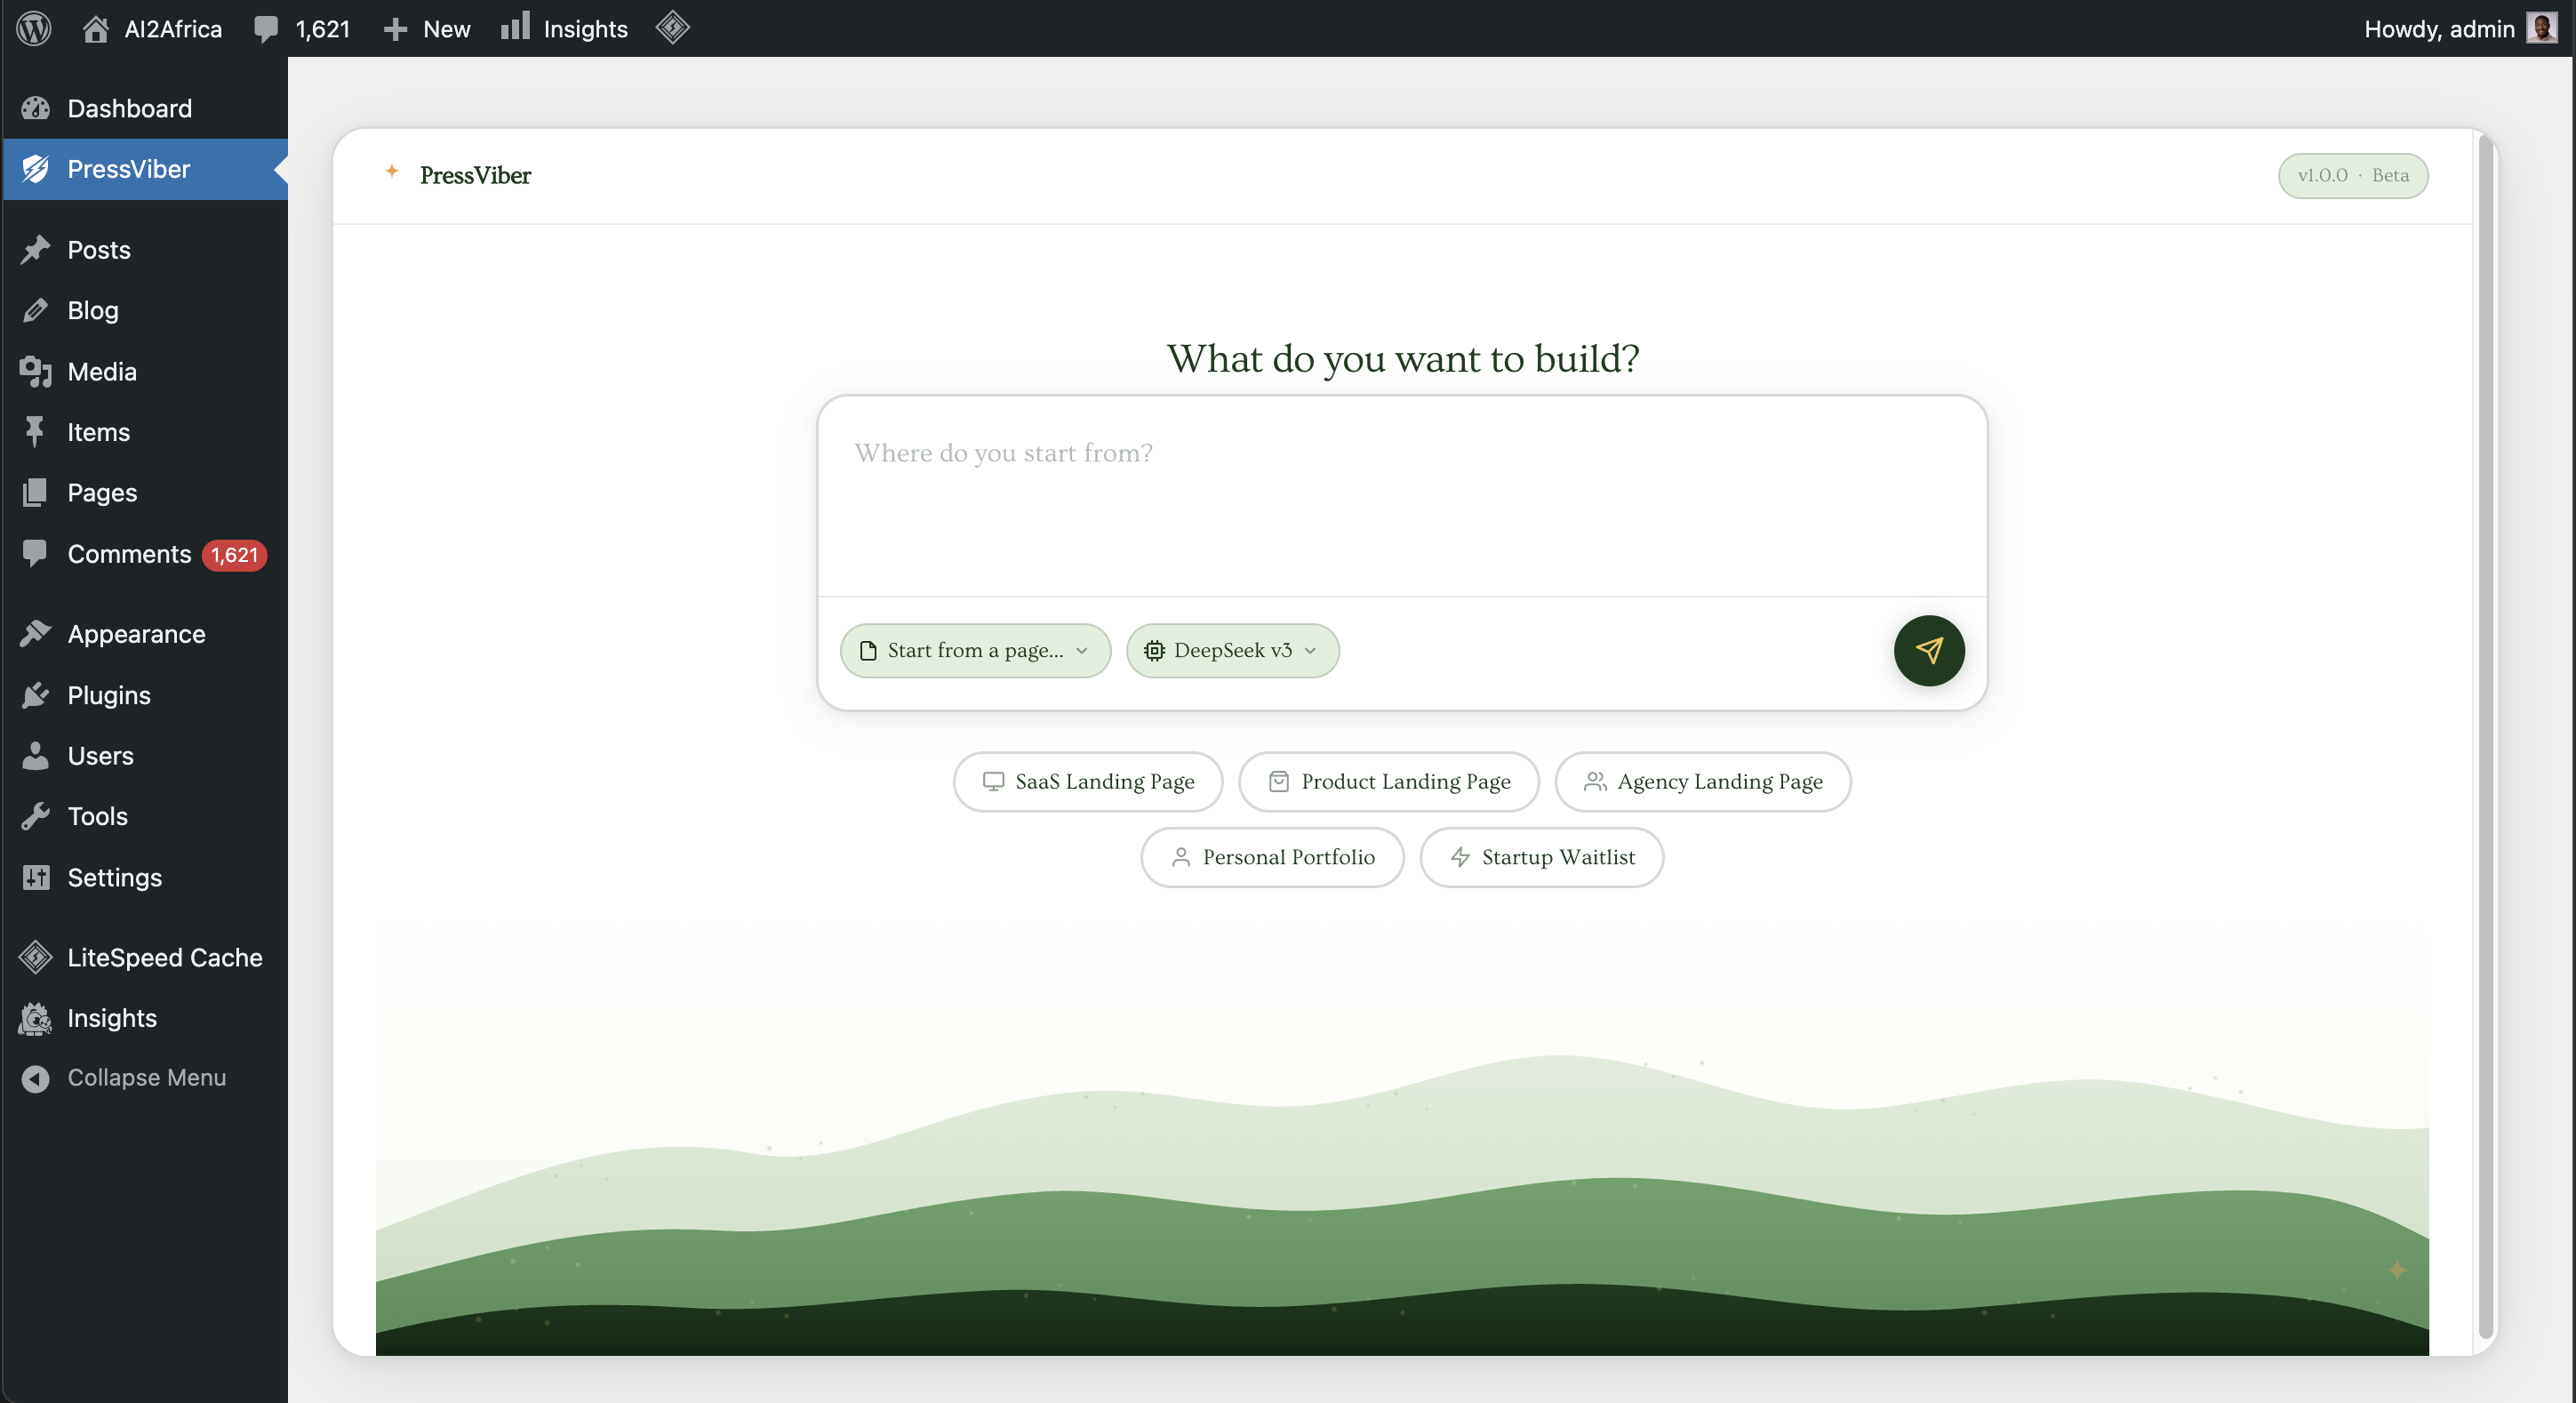Click the plus New content icon
Screen dimensions: 2576x1403
[x=395, y=29]
